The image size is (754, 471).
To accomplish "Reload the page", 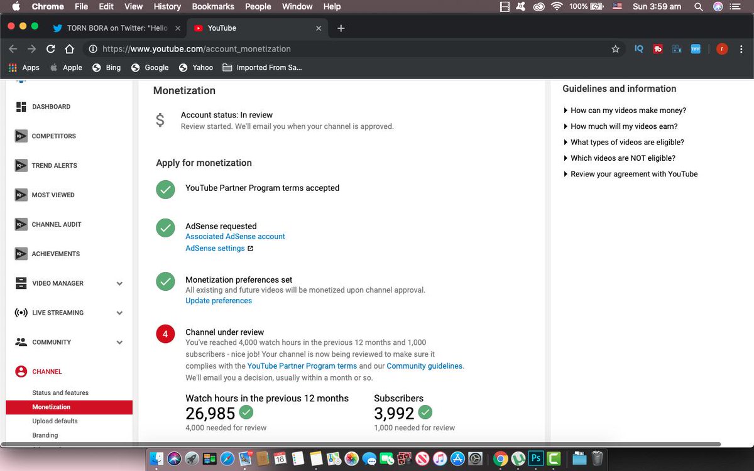I will [50, 48].
